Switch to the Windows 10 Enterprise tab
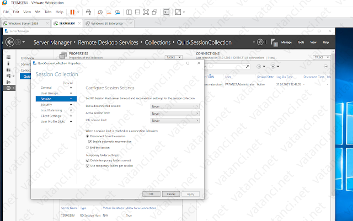 pos(107,23)
